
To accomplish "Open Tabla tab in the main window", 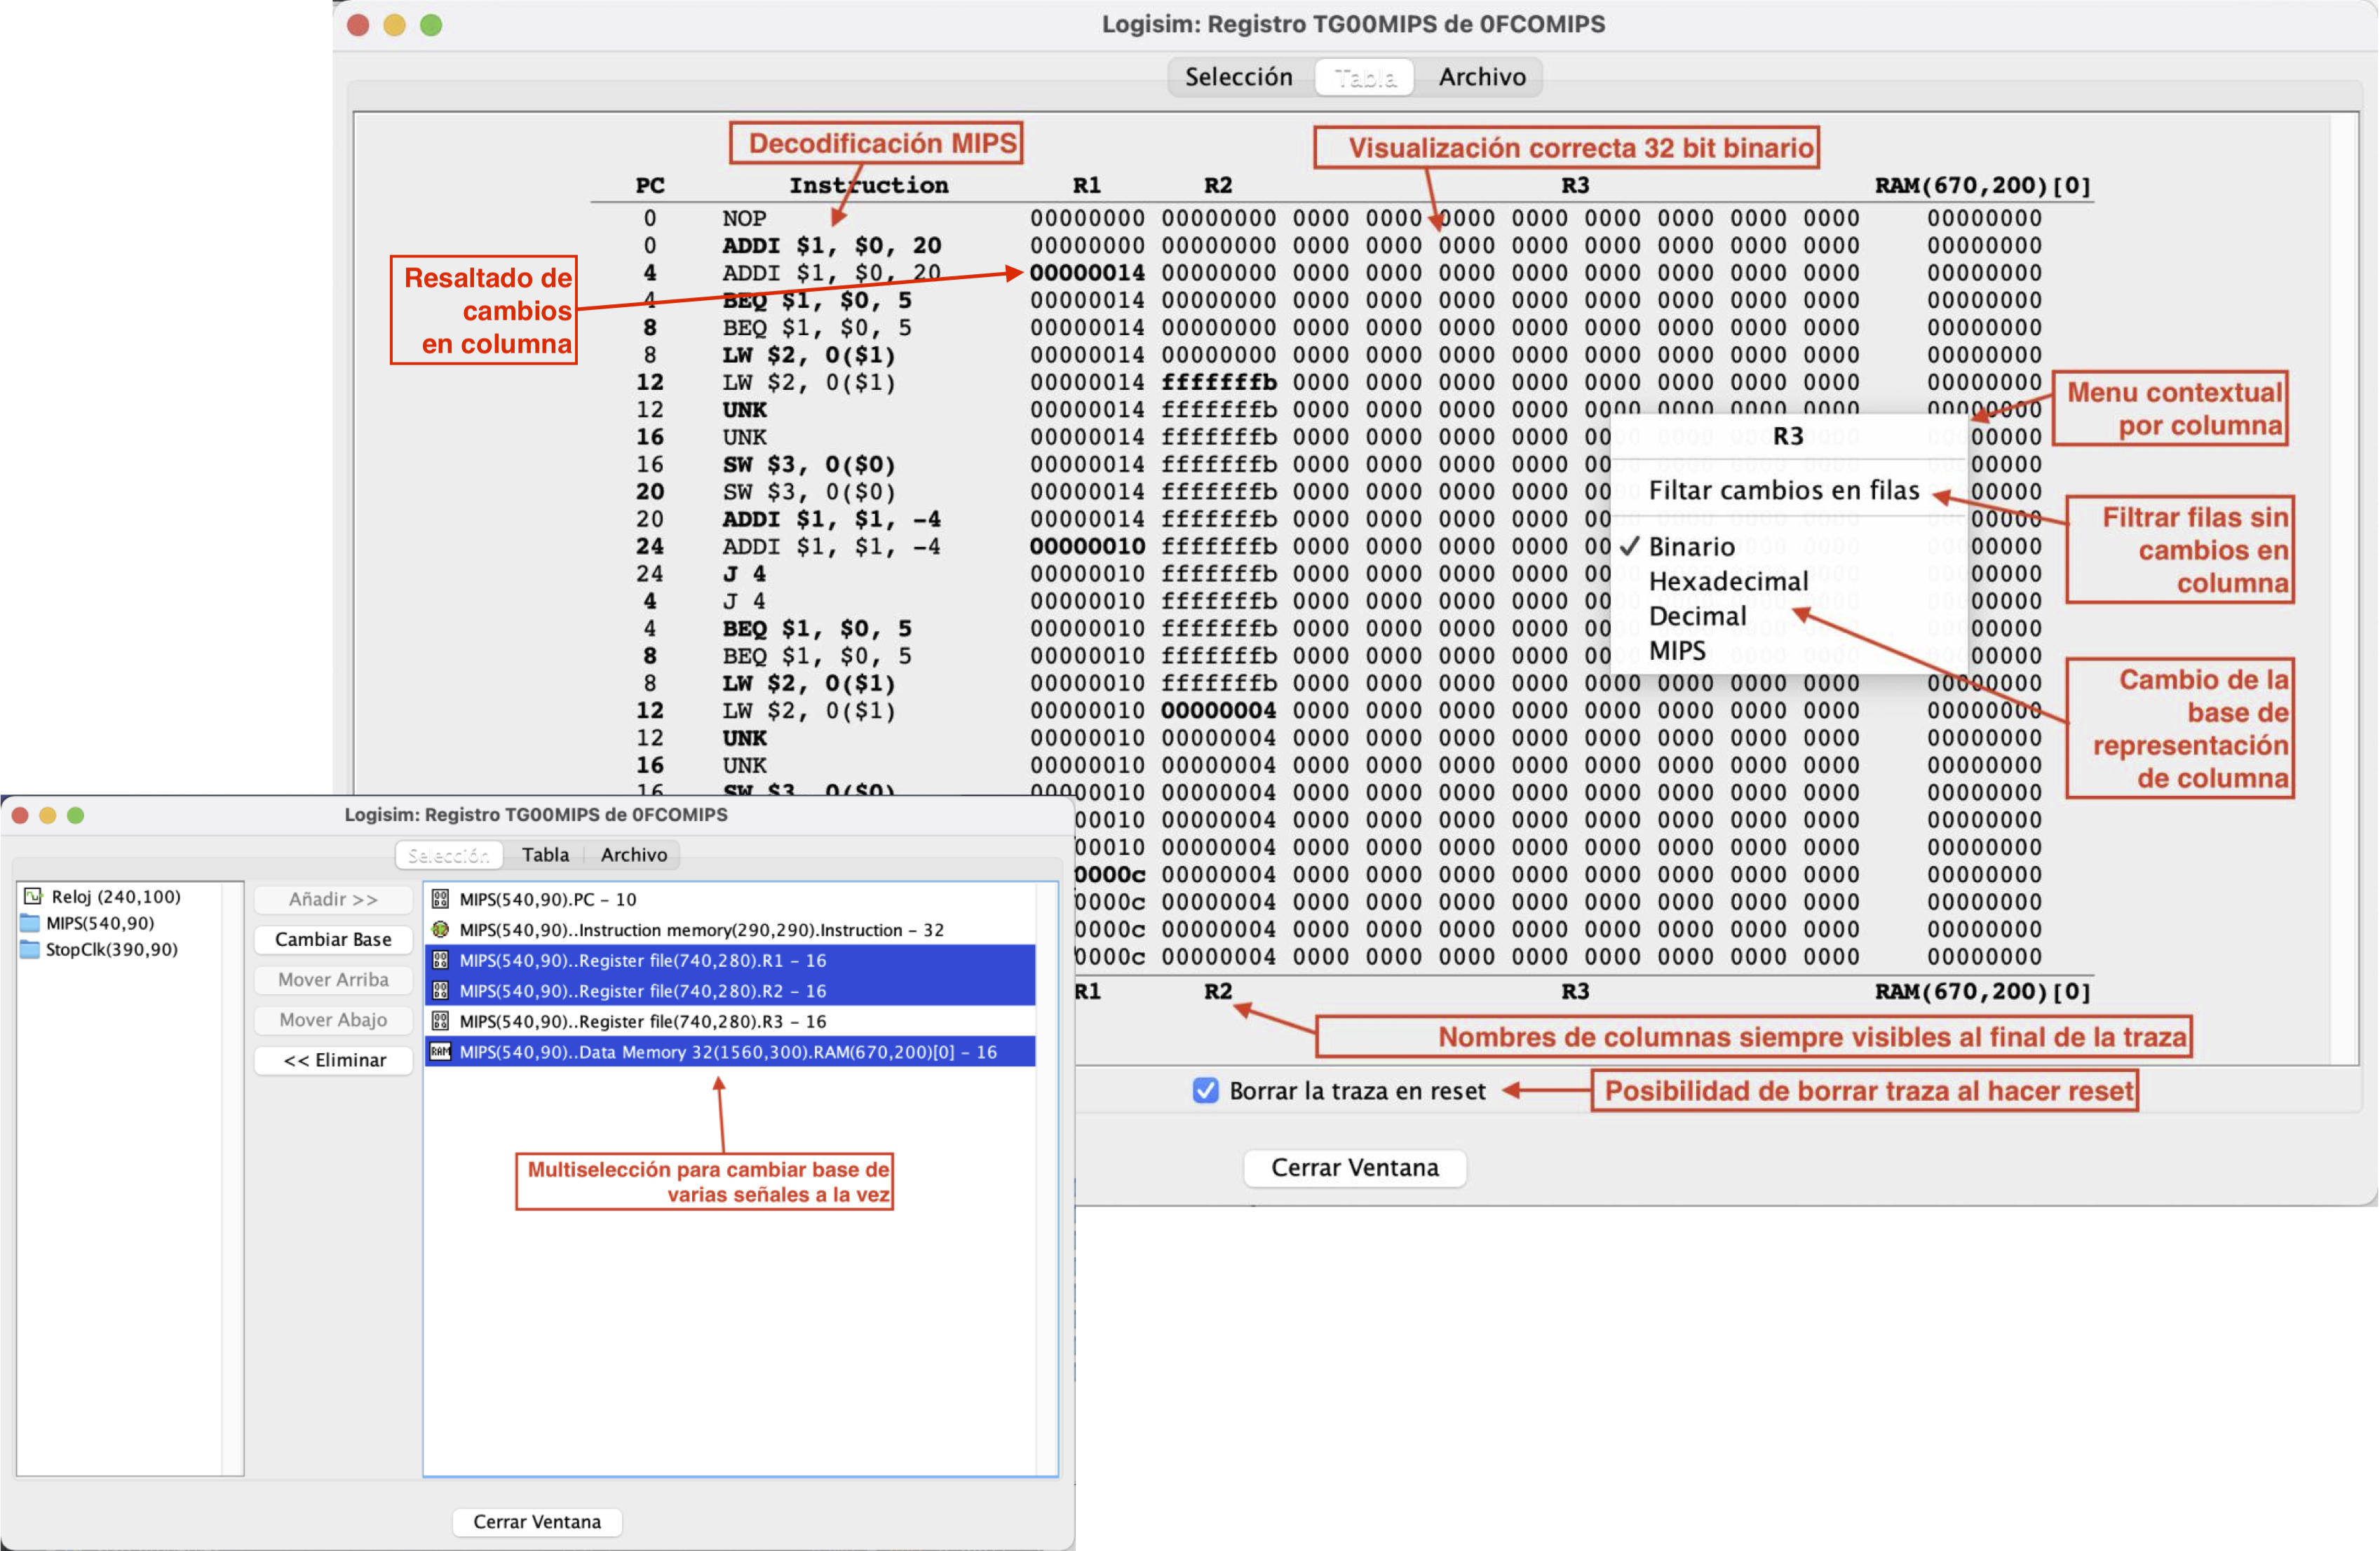I will pyautogui.click(x=1365, y=77).
